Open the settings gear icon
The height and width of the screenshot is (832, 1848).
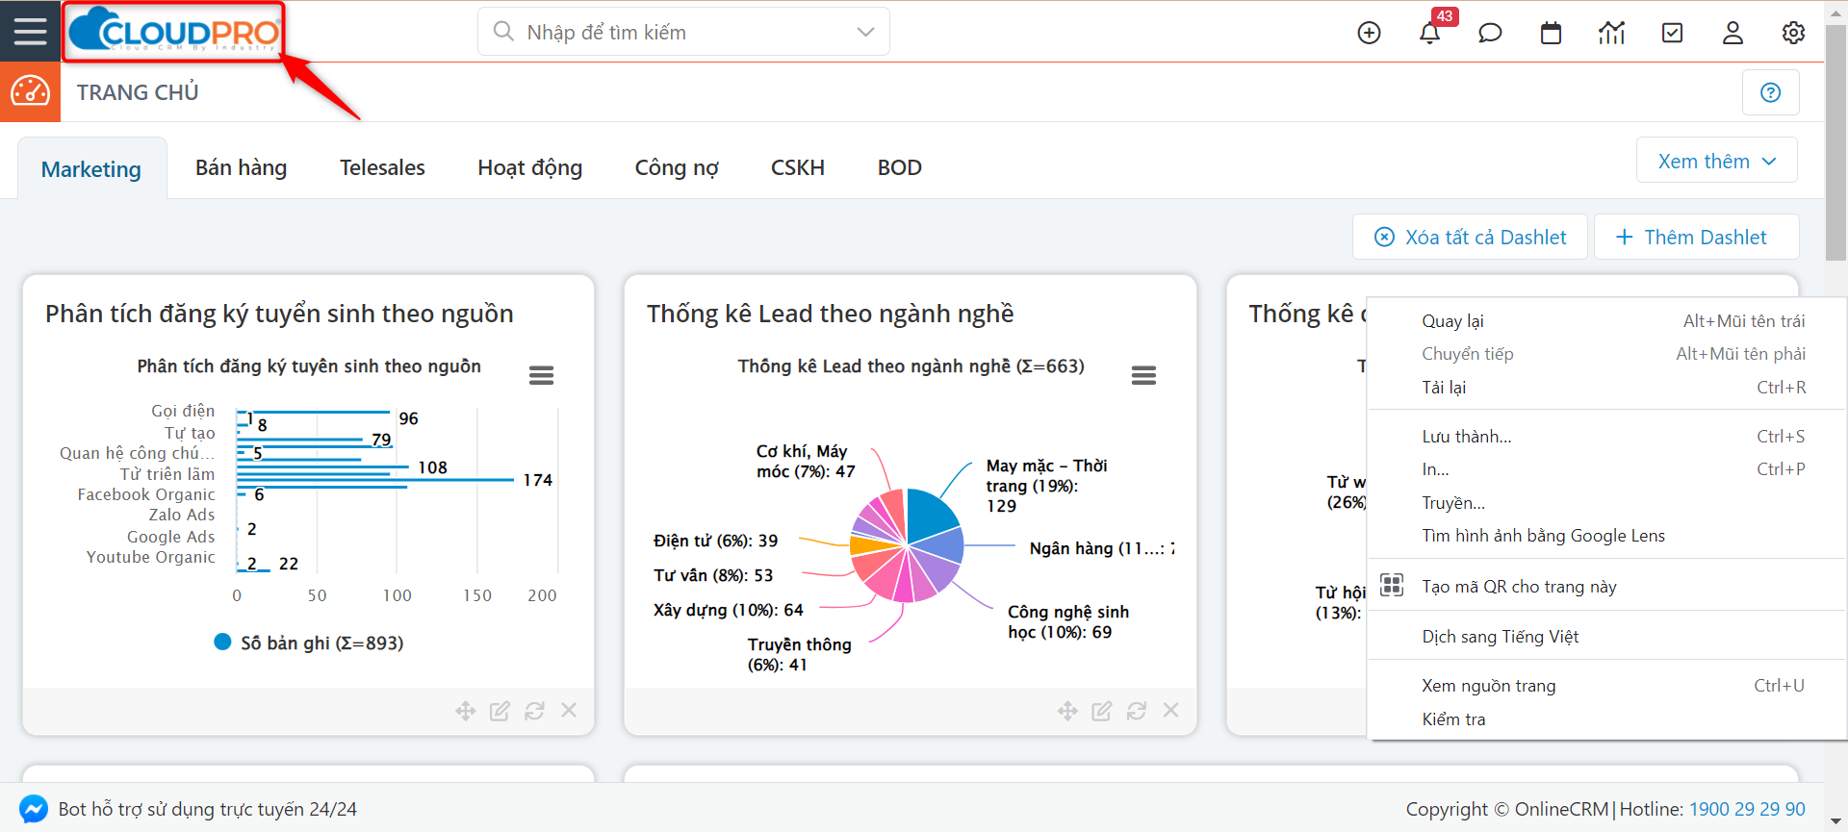1793,33
